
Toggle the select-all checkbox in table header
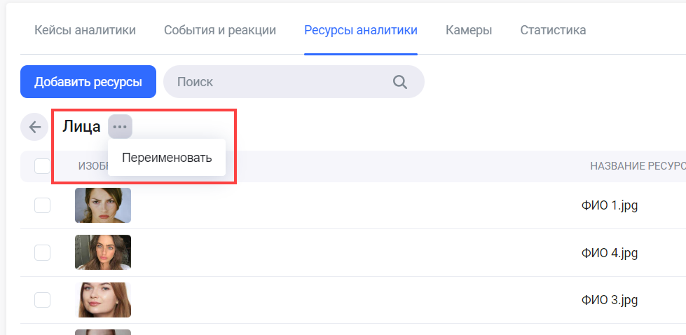42,166
